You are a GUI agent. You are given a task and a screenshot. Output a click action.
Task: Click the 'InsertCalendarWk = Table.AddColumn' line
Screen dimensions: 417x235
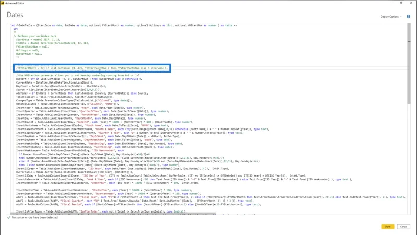185,179
